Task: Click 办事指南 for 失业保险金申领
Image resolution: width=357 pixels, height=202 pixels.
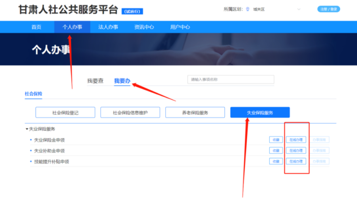Action: [x=319, y=140]
